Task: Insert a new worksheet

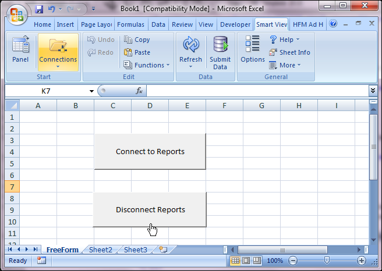Action: (163, 249)
